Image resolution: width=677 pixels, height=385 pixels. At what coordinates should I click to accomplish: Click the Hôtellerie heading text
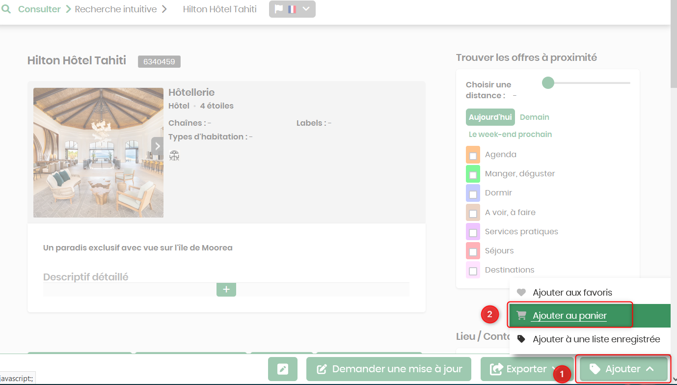coord(191,92)
